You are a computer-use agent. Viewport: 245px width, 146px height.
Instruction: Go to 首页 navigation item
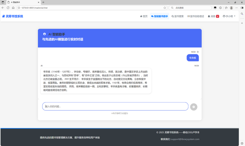pos(144,16)
